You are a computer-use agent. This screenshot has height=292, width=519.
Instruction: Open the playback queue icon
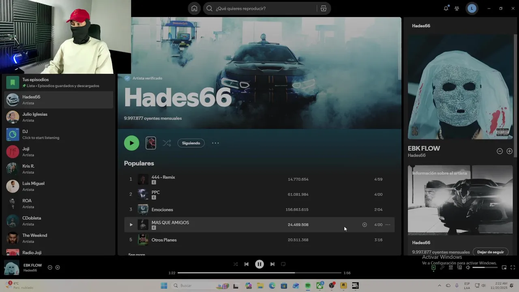[450, 268]
